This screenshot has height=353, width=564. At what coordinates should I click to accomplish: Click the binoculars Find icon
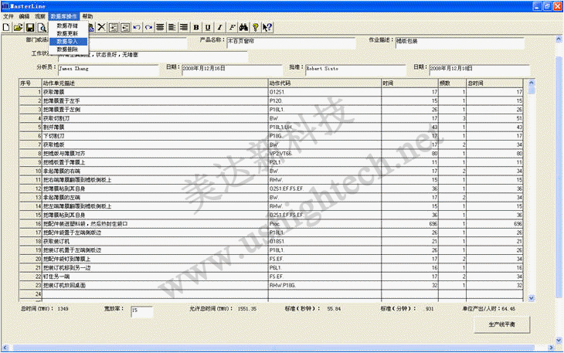click(244, 27)
